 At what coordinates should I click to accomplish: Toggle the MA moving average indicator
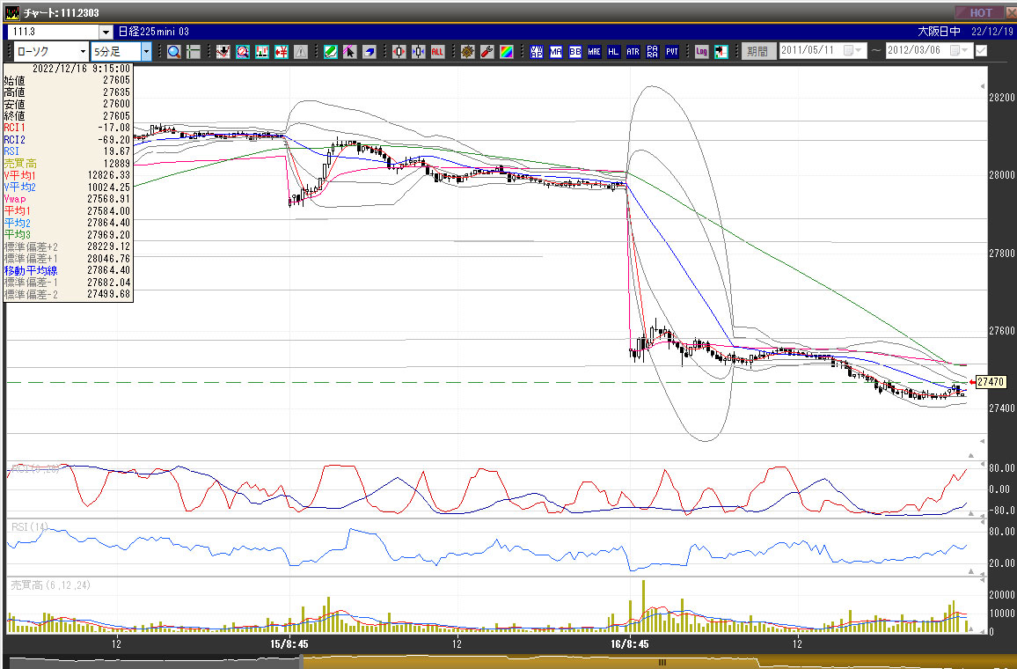click(x=556, y=52)
